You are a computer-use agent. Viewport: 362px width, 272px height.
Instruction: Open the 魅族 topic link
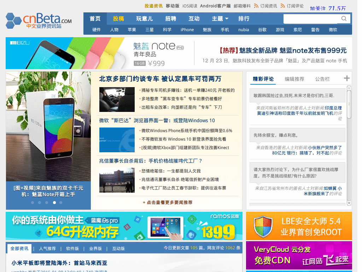click(x=207, y=30)
